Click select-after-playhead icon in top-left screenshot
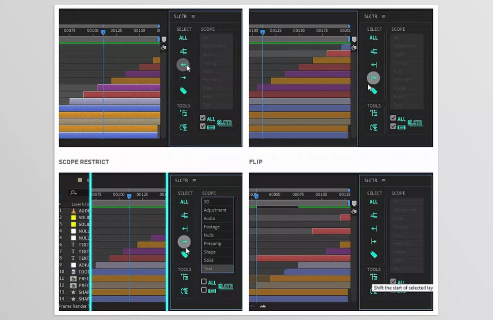This screenshot has height=320, width=493. point(183,78)
